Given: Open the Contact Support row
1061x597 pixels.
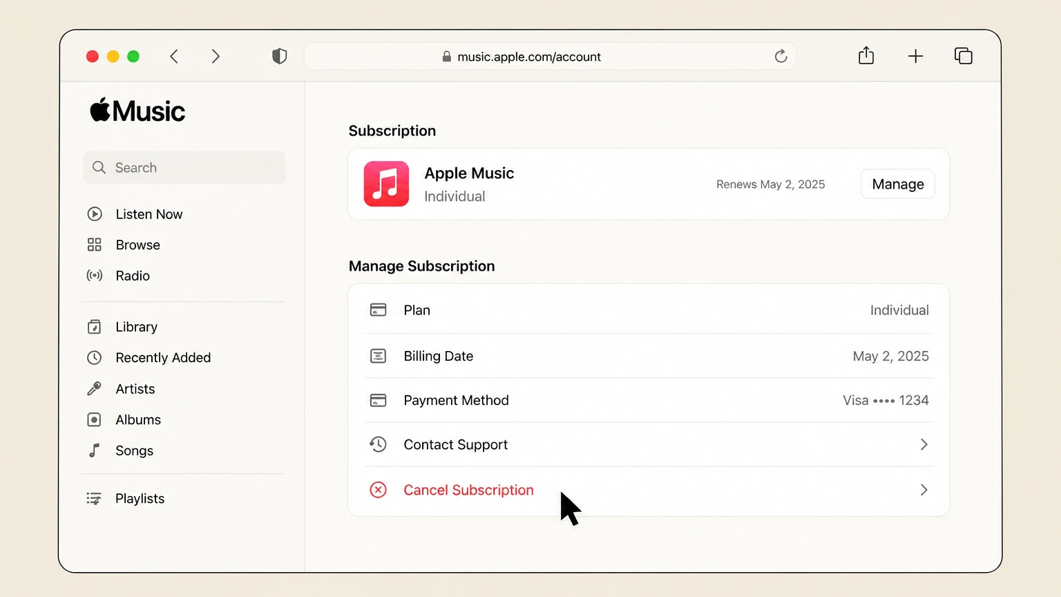Looking at the screenshot, I should tap(648, 444).
